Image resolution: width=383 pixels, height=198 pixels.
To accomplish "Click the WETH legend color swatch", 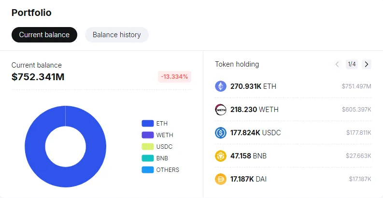I will coord(147,135).
